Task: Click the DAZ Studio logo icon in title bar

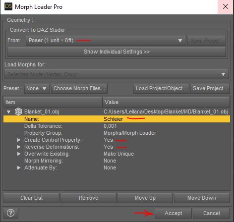Action: click(8, 6)
